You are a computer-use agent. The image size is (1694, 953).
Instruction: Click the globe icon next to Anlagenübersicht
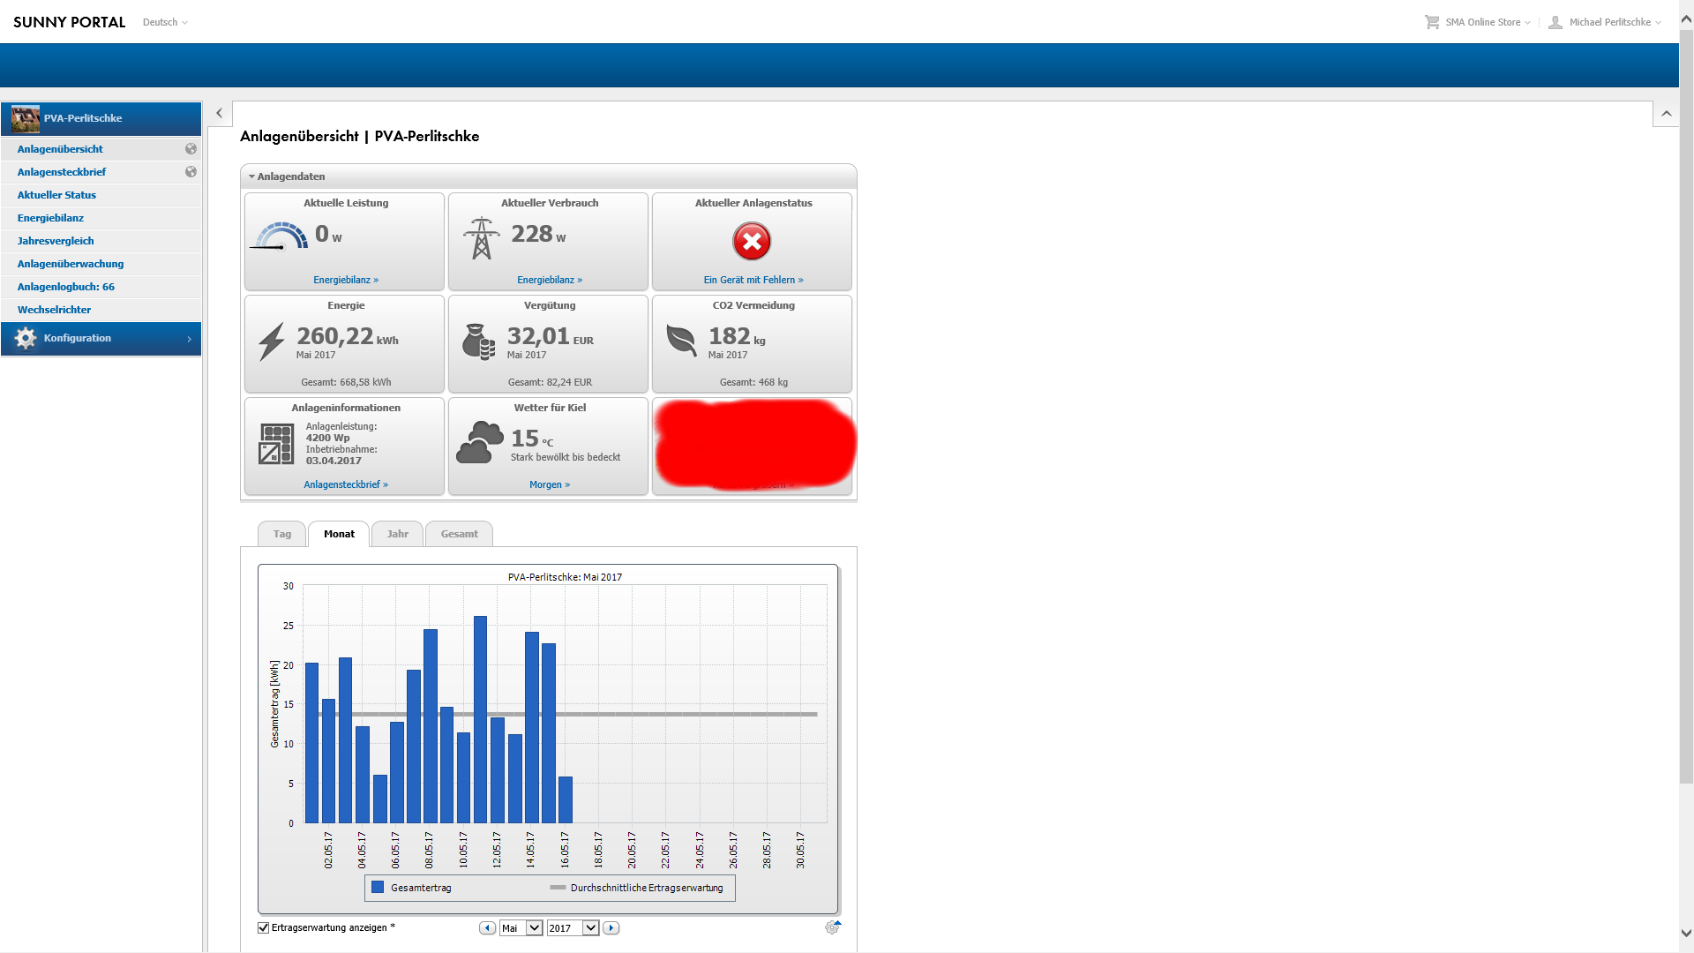(x=191, y=149)
